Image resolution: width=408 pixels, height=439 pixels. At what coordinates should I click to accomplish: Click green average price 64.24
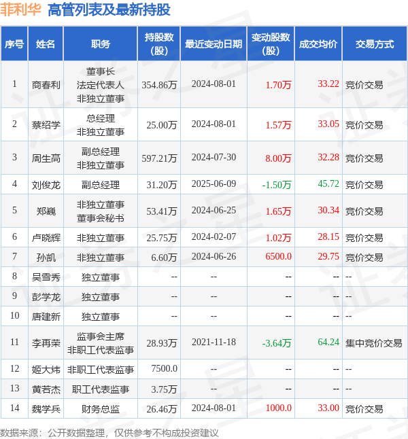click(x=328, y=342)
